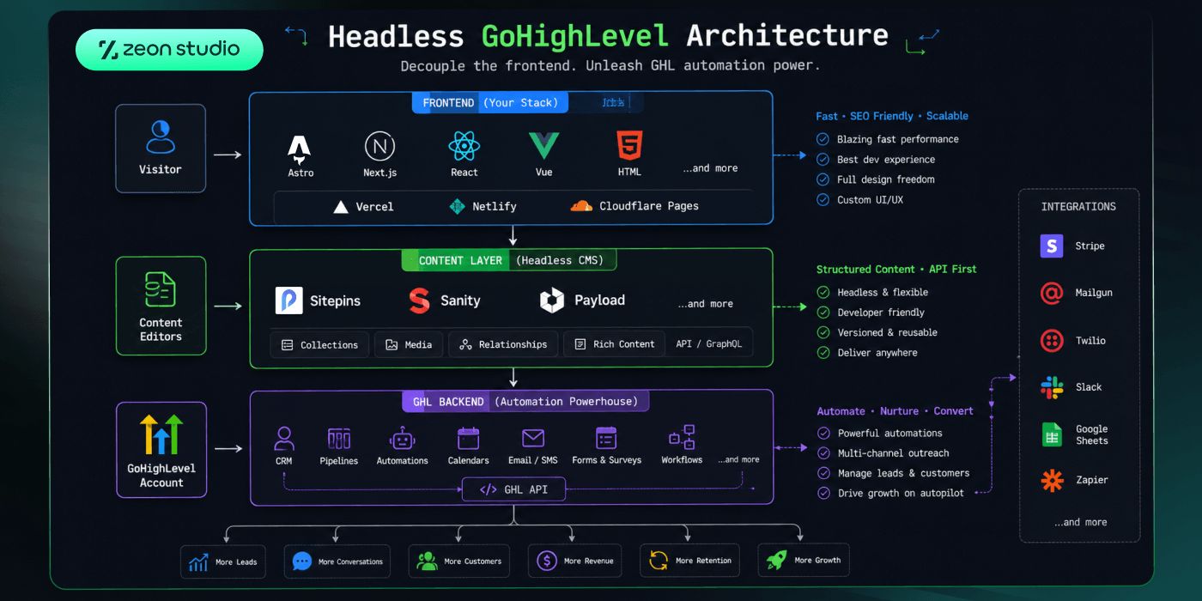This screenshot has height=601, width=1202.
Task: Select the Google Sheets icon
Action: tap(1052, 434)
